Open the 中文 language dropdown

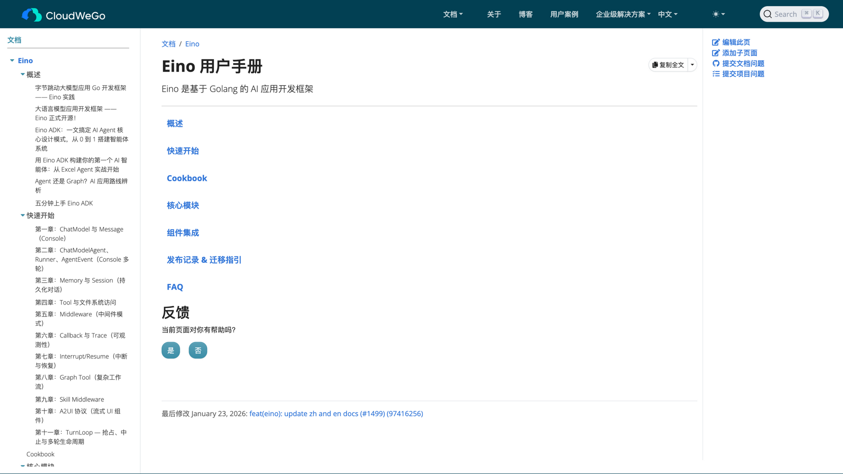click(668, 14)
